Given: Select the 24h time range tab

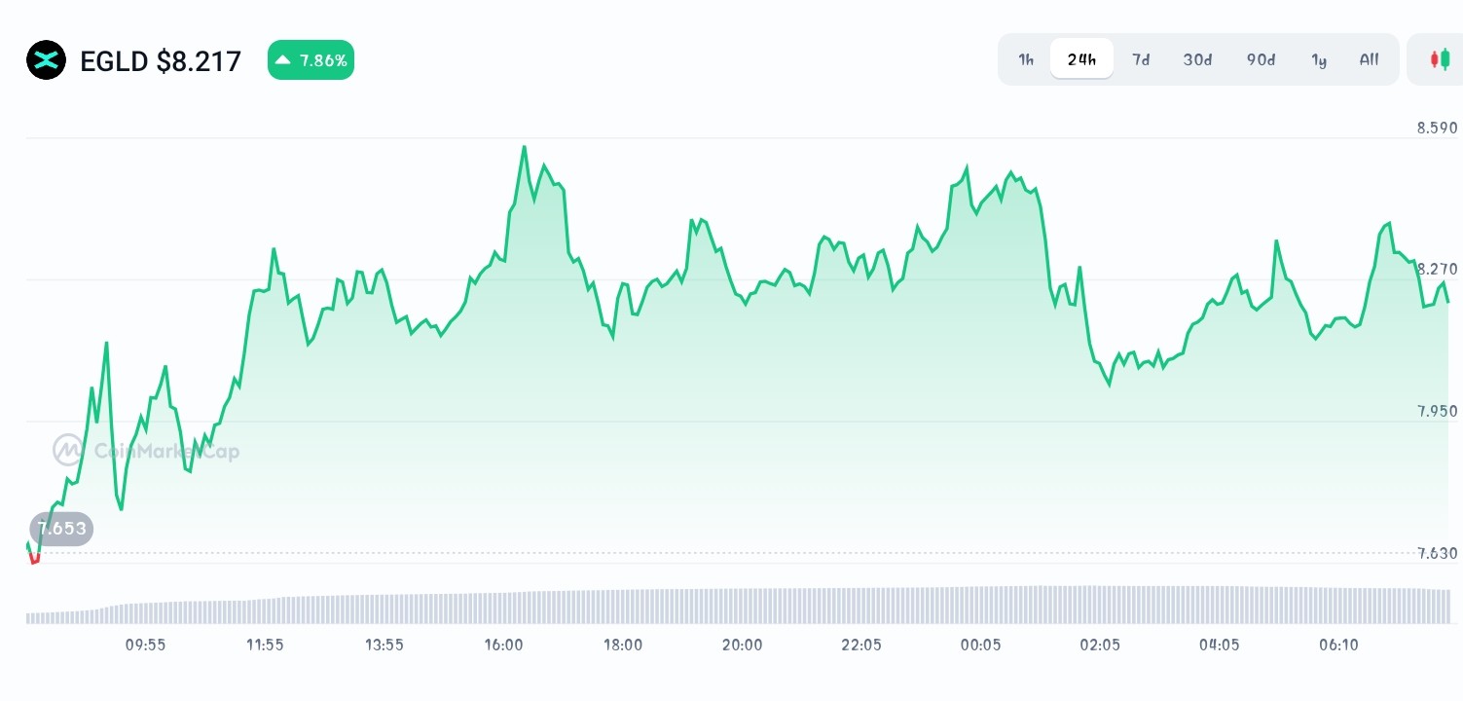Looking at the screenshot, I should (1081, 59).
